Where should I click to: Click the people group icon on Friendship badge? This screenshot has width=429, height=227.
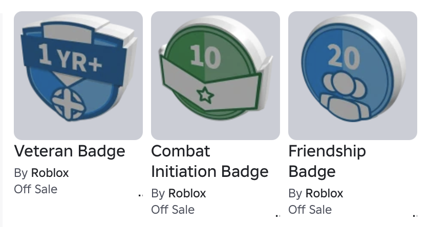[x=345, y=97]
